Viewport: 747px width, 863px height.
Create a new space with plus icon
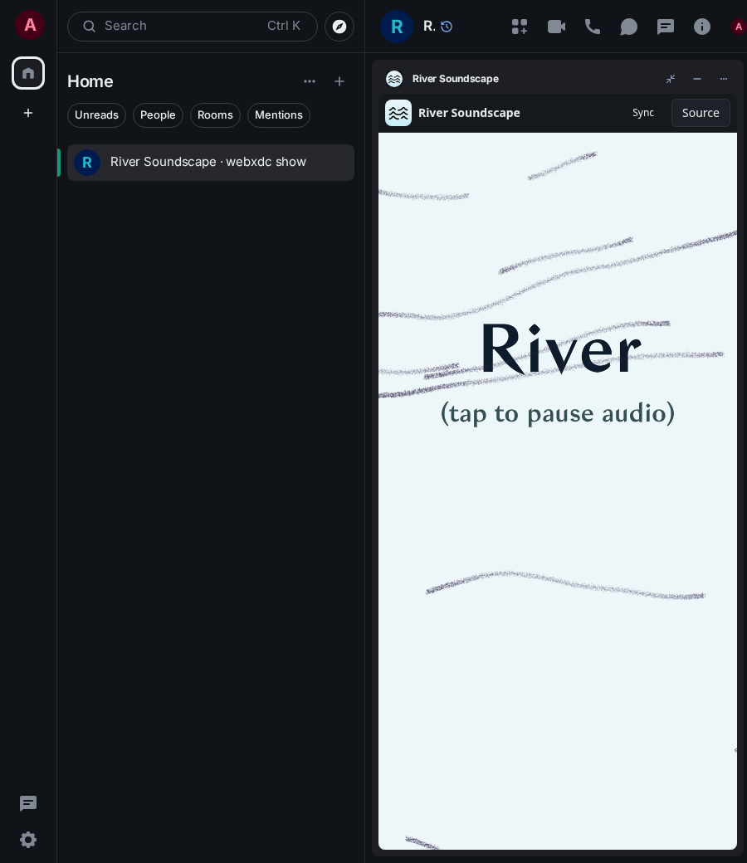click(28, 113)
